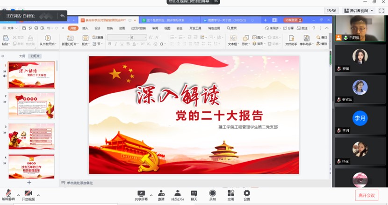Select the 开始 ribbon tab
This screenshot has height=205, width=388.
point(73,28)
